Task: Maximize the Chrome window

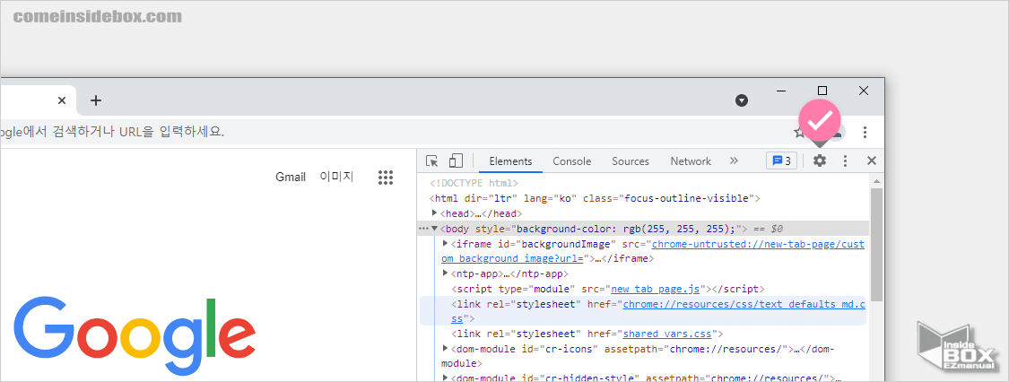Action: pos(822,91)
